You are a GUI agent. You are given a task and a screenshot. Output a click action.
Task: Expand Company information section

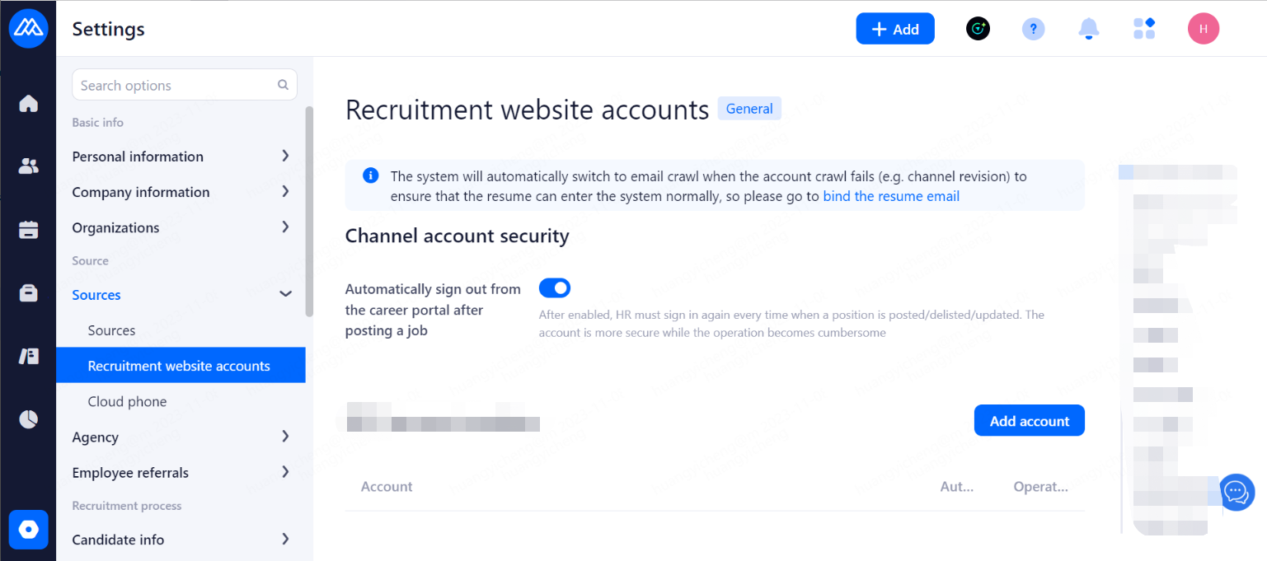(x=180, y=192)
